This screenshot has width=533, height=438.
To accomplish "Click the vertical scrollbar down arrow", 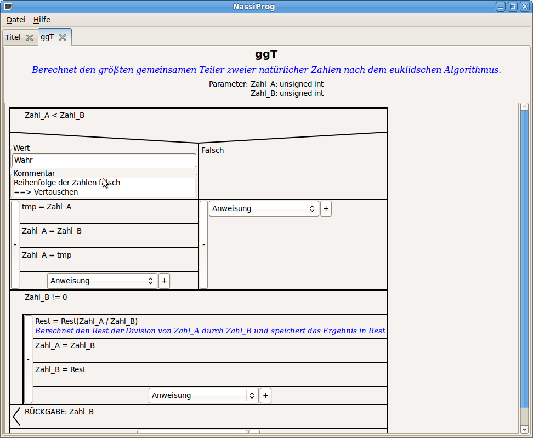I will click(524, 430).
